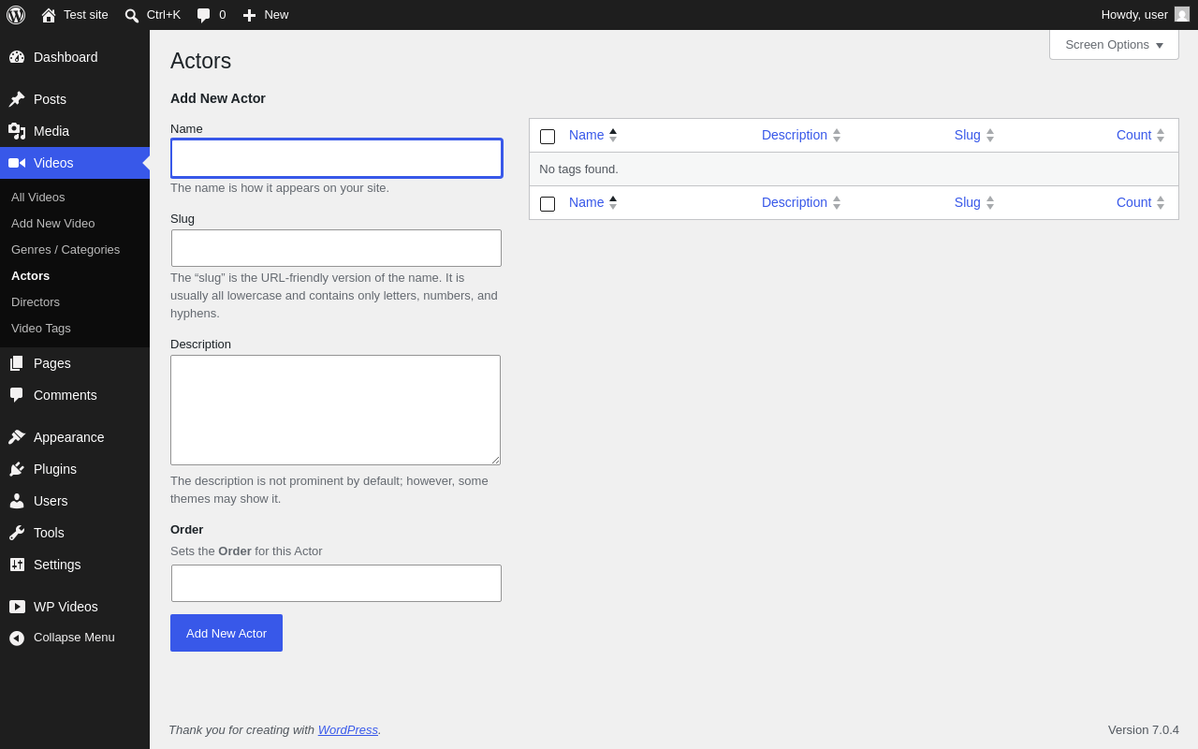
Task: Click the Test site home icon
Action: [49, 15]
